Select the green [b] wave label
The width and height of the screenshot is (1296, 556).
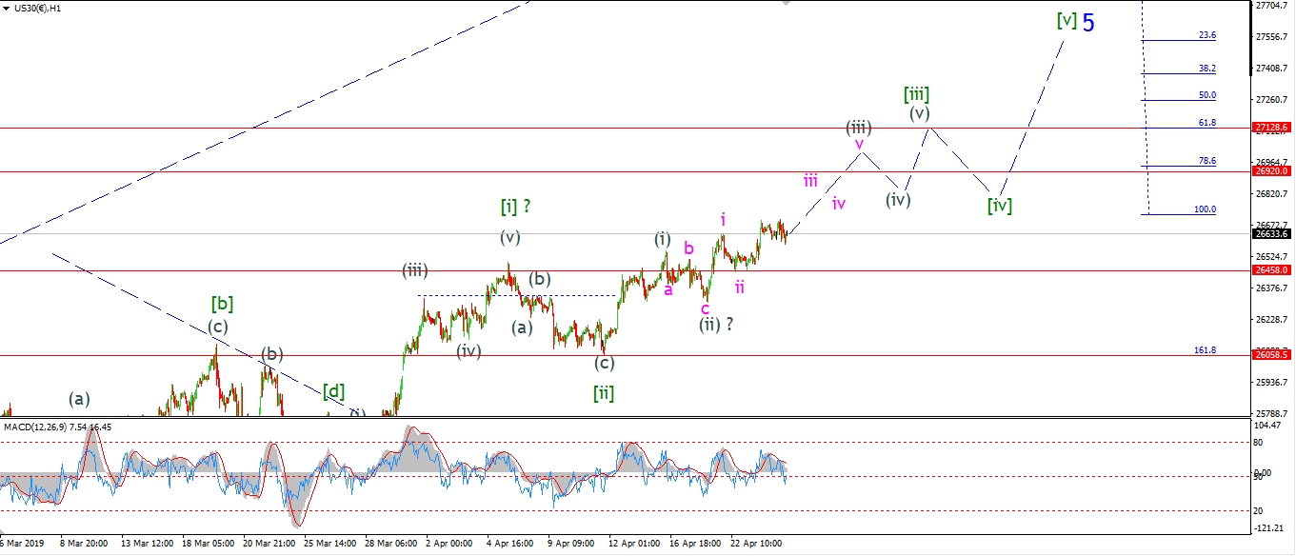222,304
